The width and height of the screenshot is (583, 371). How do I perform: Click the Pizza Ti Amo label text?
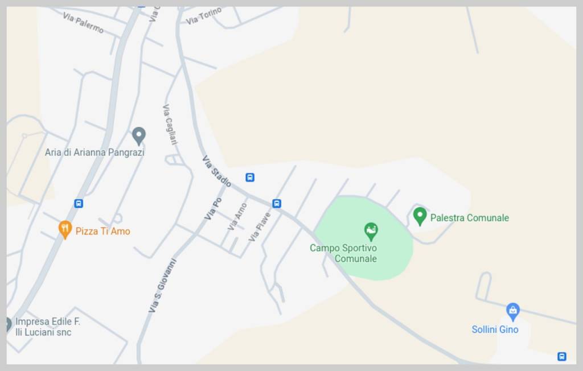click(103, 231)
